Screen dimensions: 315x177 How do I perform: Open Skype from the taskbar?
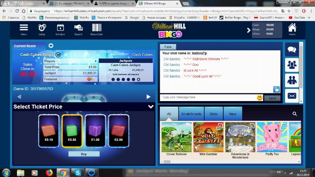coord(78,173)
